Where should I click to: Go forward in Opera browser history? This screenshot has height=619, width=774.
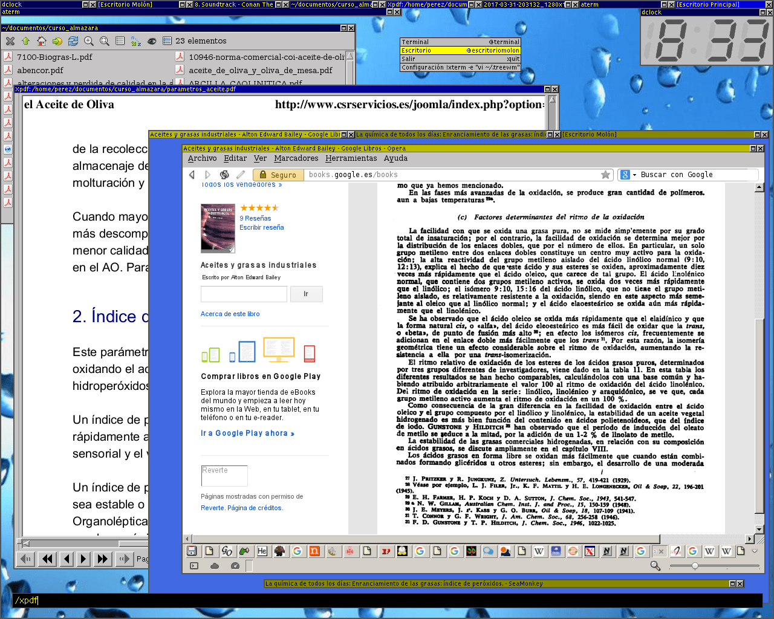pos(208,175)
